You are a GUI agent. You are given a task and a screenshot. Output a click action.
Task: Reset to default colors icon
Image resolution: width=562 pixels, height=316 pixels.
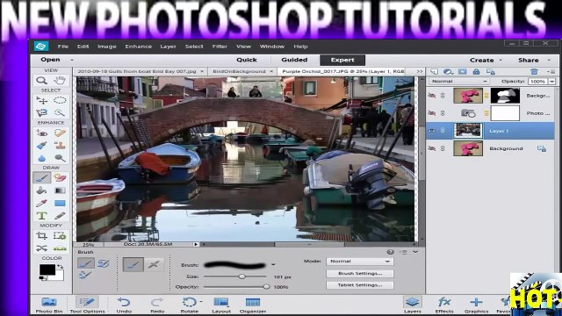pyautogui.click(x=42, y=278)
